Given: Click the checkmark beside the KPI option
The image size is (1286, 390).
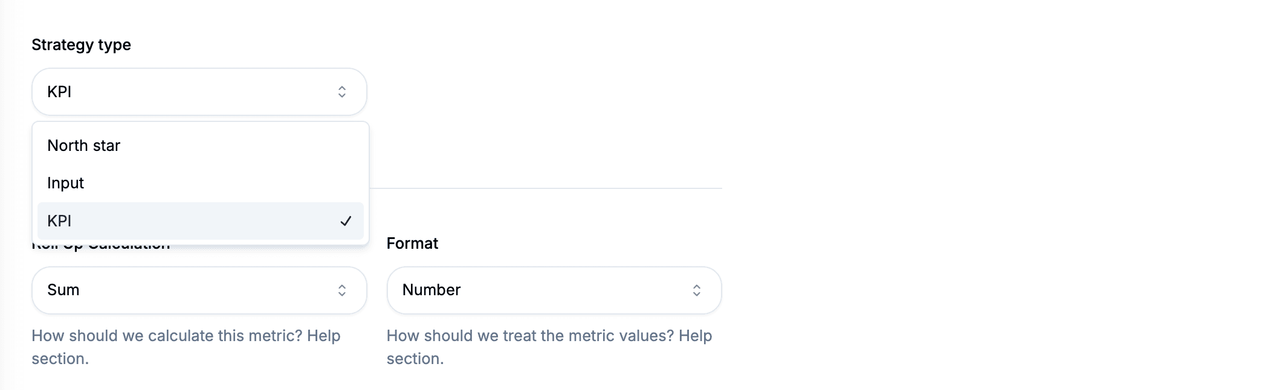Looking at the screenshot, I should (346, 222).
